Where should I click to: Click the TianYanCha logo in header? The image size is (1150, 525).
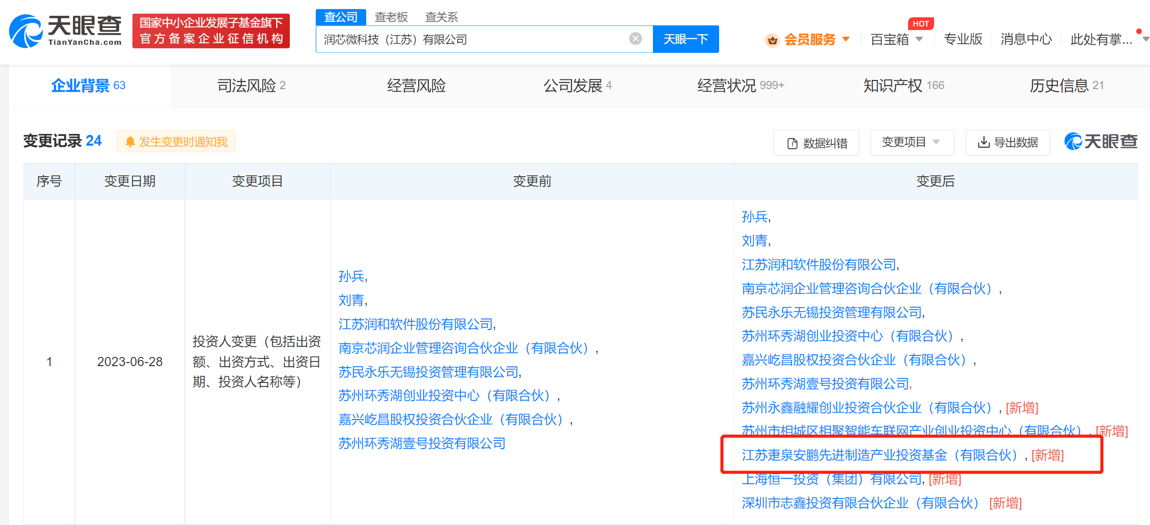click(66, 31)
